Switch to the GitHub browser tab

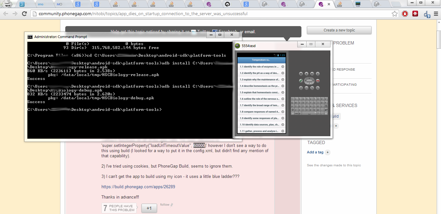(x=227, y=4)
